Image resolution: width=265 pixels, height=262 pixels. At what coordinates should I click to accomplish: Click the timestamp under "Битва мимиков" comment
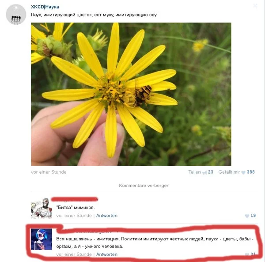point(74,216)
